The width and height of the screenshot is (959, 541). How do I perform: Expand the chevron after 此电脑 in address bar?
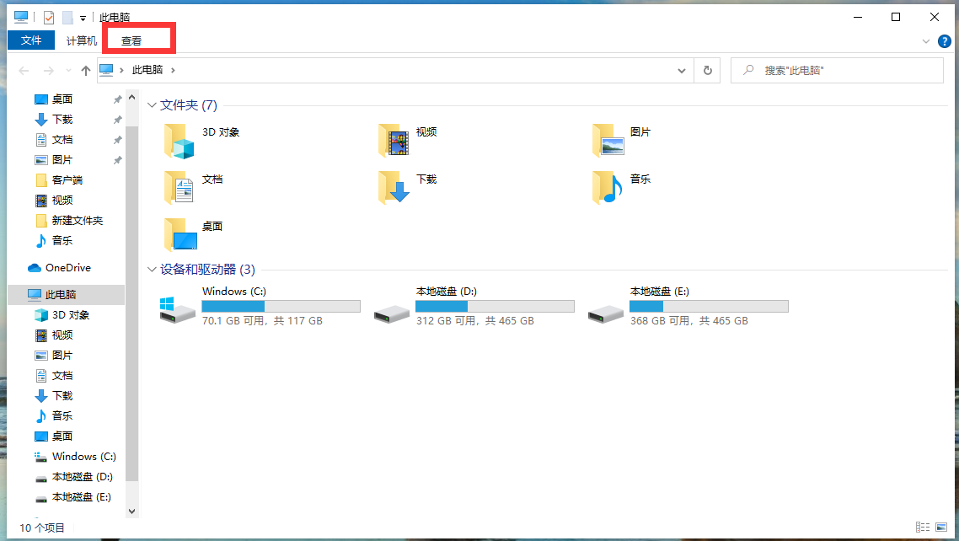[x=173, y=70]
